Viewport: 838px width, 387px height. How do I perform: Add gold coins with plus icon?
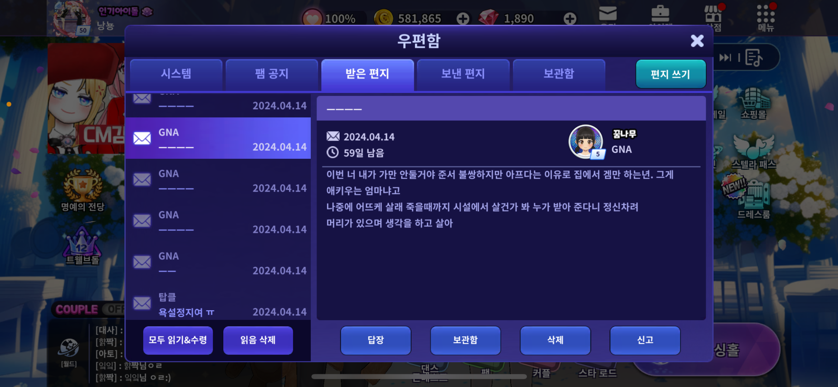pyautogui.click(x=463, y=18)
